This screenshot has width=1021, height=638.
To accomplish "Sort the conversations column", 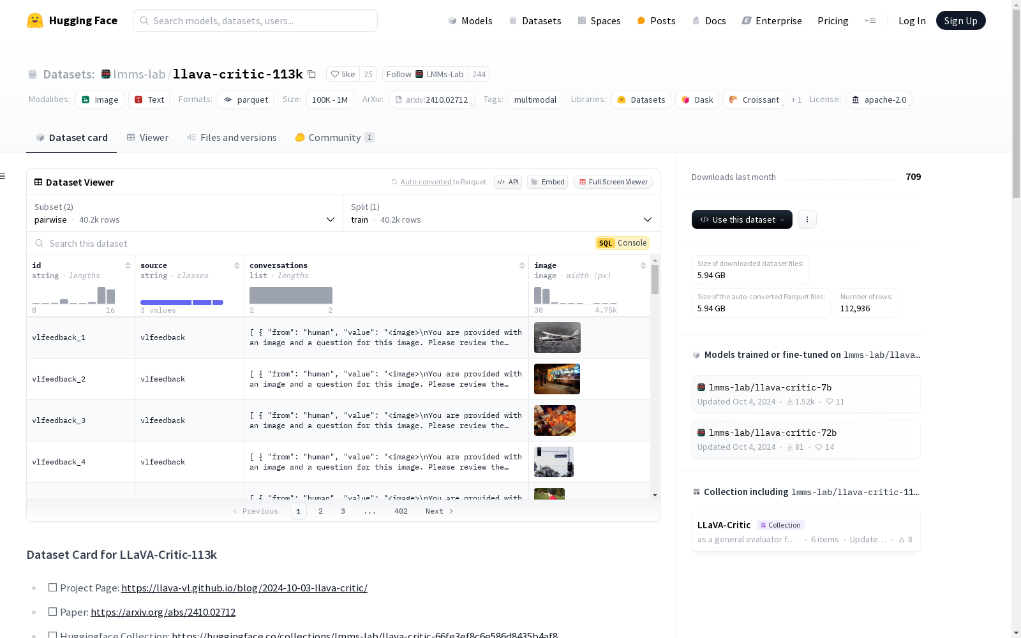I will pyautogui.click(x=522, y=265).
